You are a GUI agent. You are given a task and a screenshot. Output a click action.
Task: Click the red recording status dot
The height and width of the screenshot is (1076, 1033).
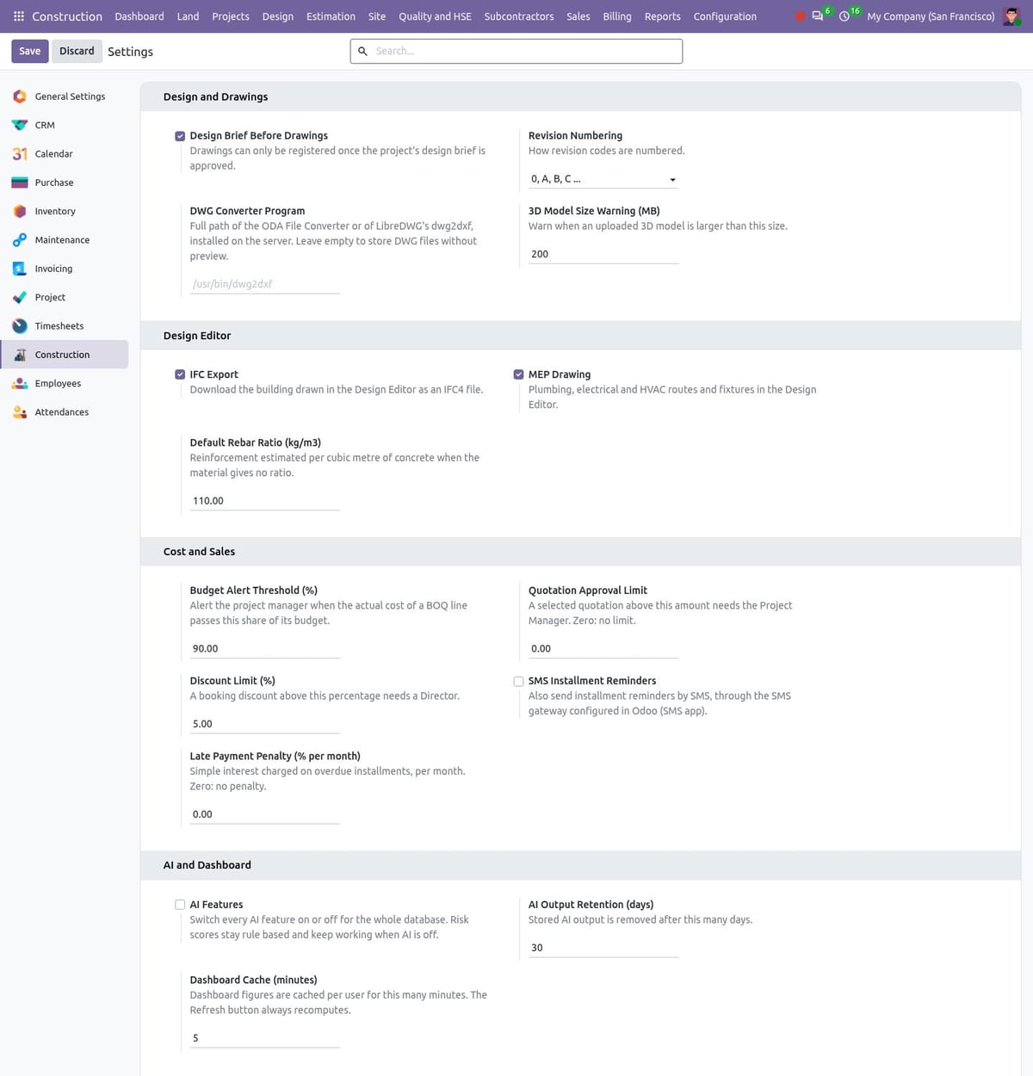coord(800,16)
